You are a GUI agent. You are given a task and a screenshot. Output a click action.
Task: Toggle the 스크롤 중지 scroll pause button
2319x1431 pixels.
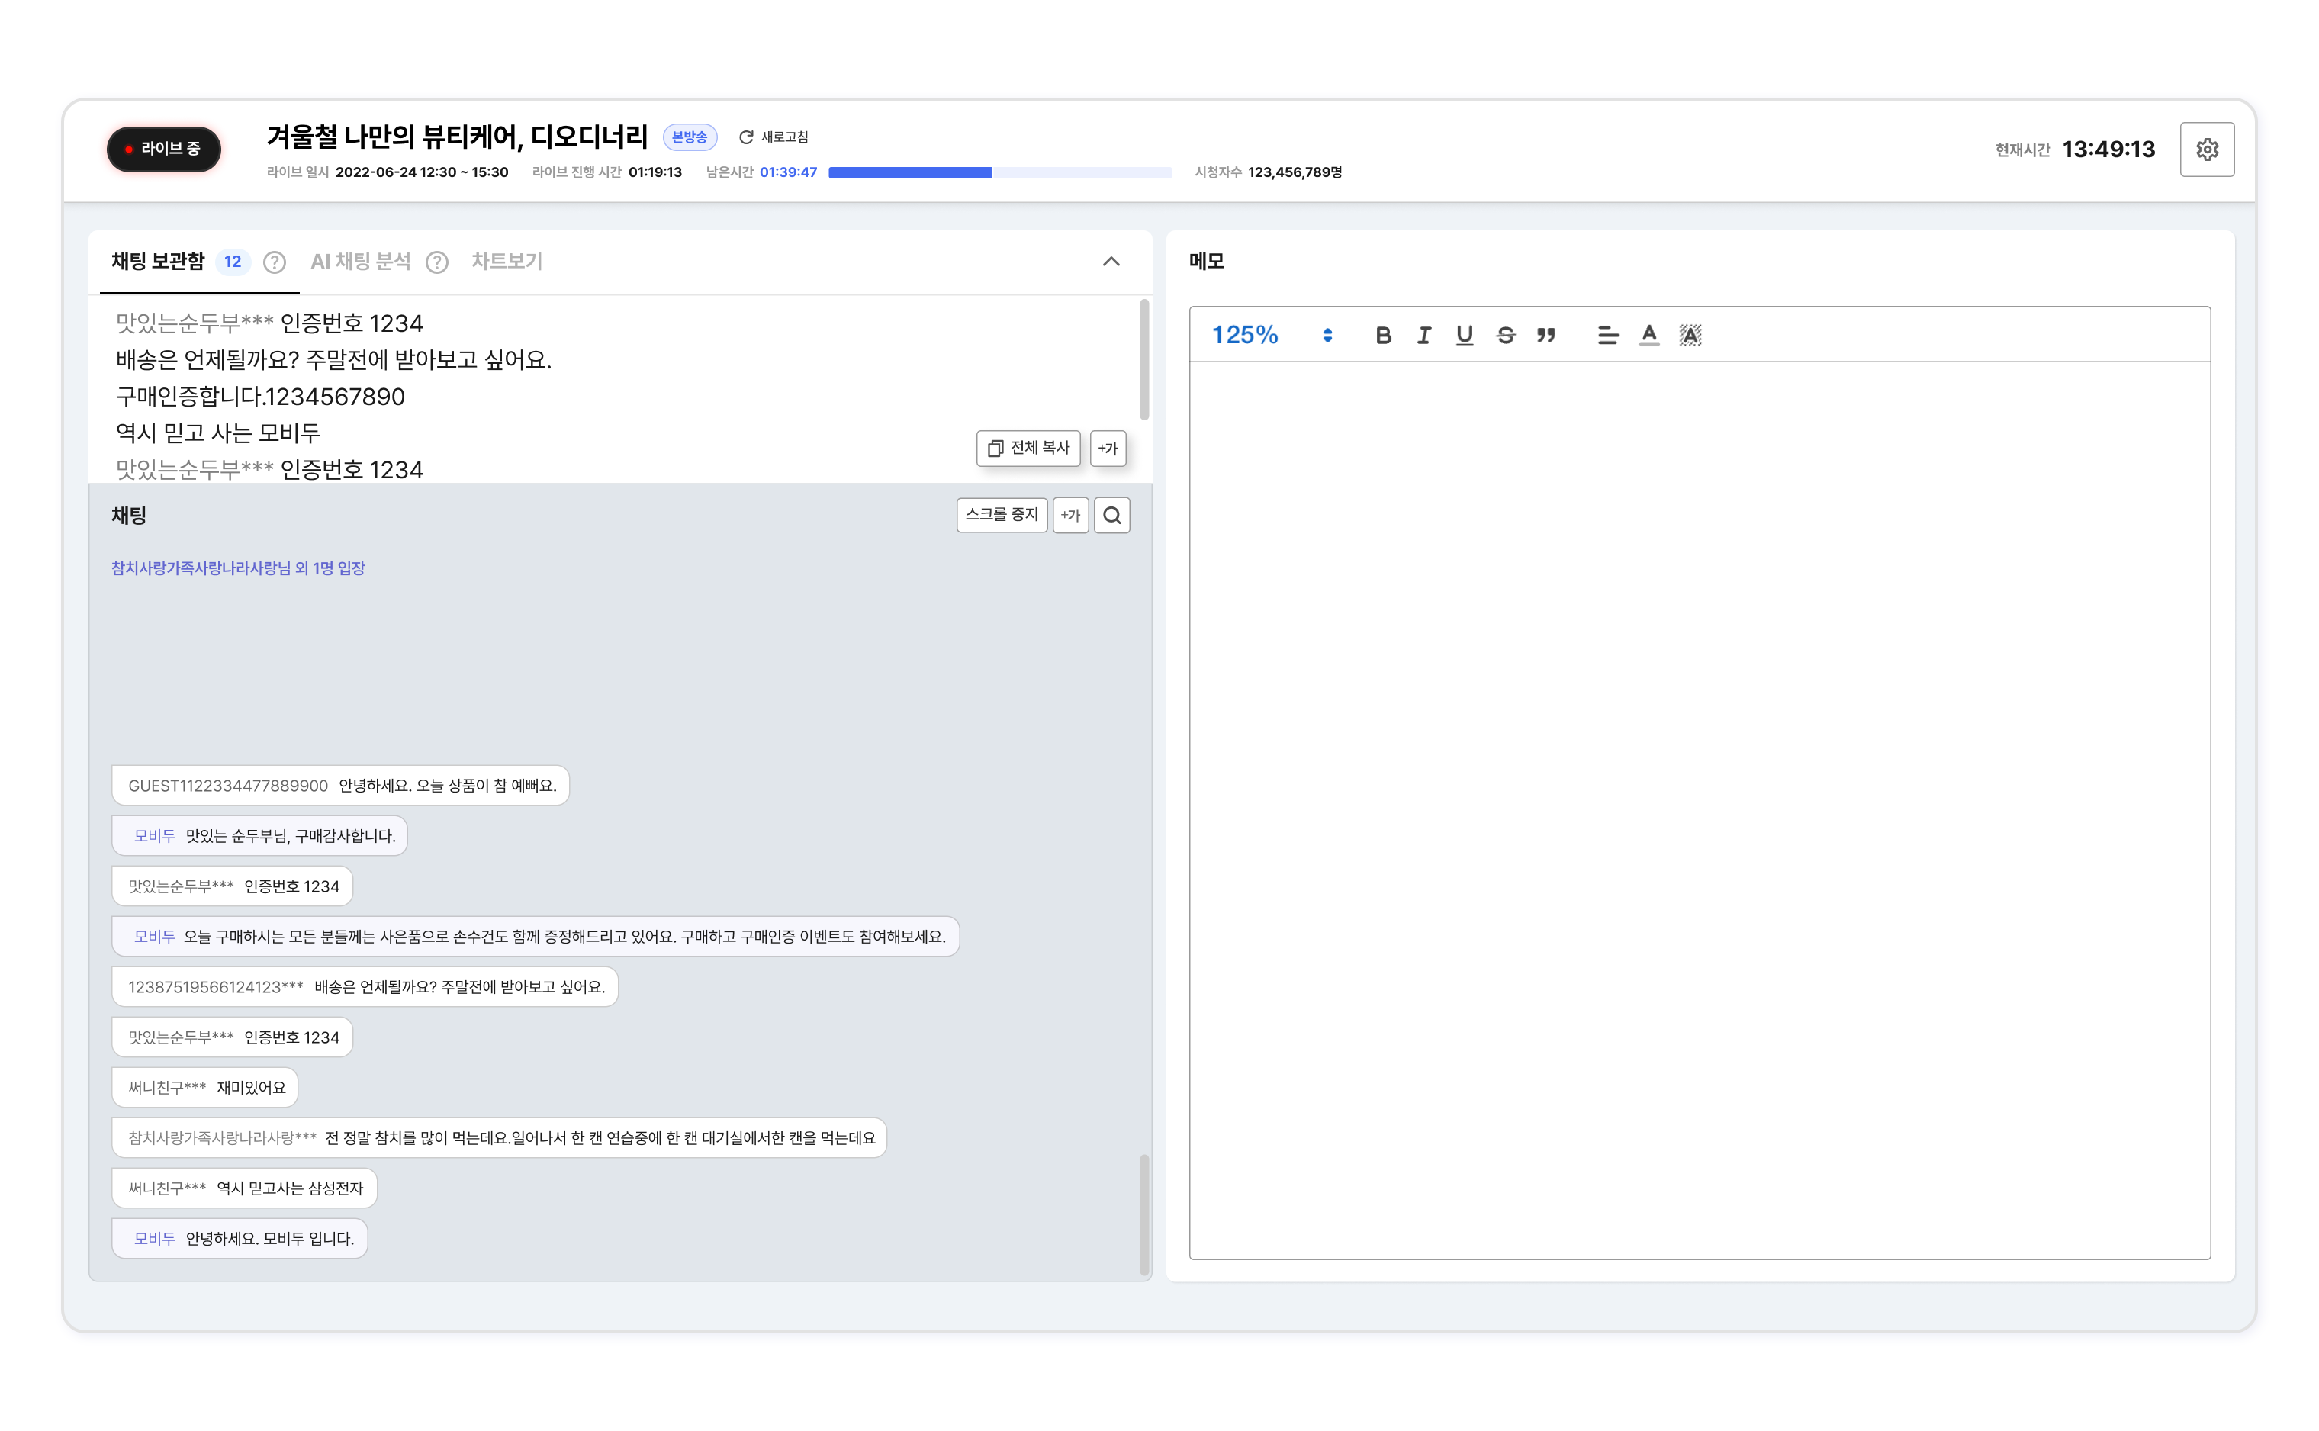[1002, 515]
